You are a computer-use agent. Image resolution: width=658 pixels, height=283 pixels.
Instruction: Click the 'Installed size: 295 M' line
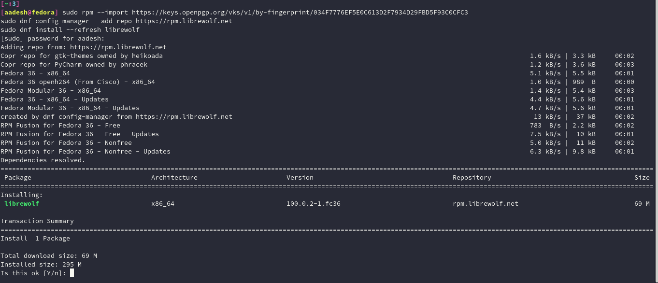pos(41,265)
